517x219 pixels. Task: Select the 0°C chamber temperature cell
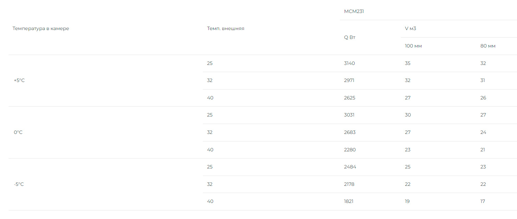click(x=18, y=132)
